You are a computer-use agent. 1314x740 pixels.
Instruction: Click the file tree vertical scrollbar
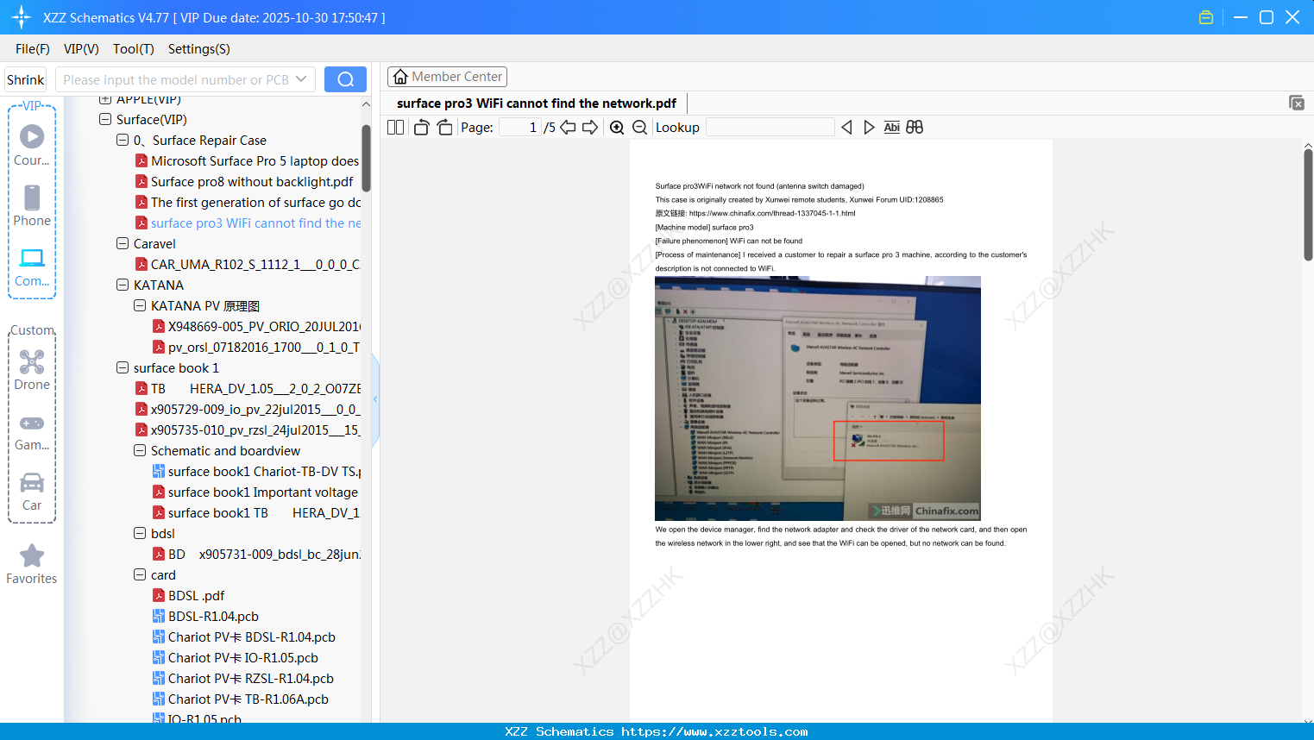(x=366, y=157)
